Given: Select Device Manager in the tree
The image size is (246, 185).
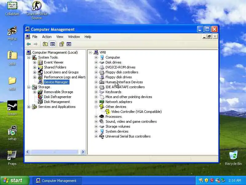Looking at the screenshot, I should pos(56,82).
